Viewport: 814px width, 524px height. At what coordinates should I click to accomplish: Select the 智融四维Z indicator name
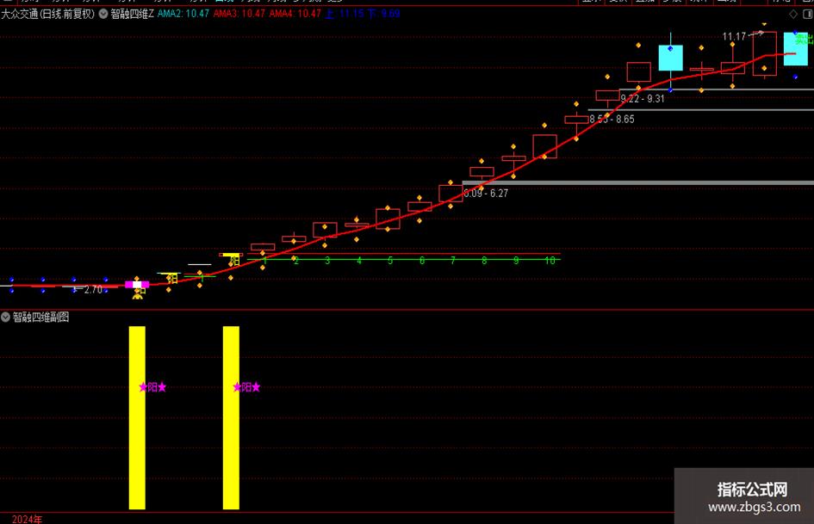pos(132,14)
